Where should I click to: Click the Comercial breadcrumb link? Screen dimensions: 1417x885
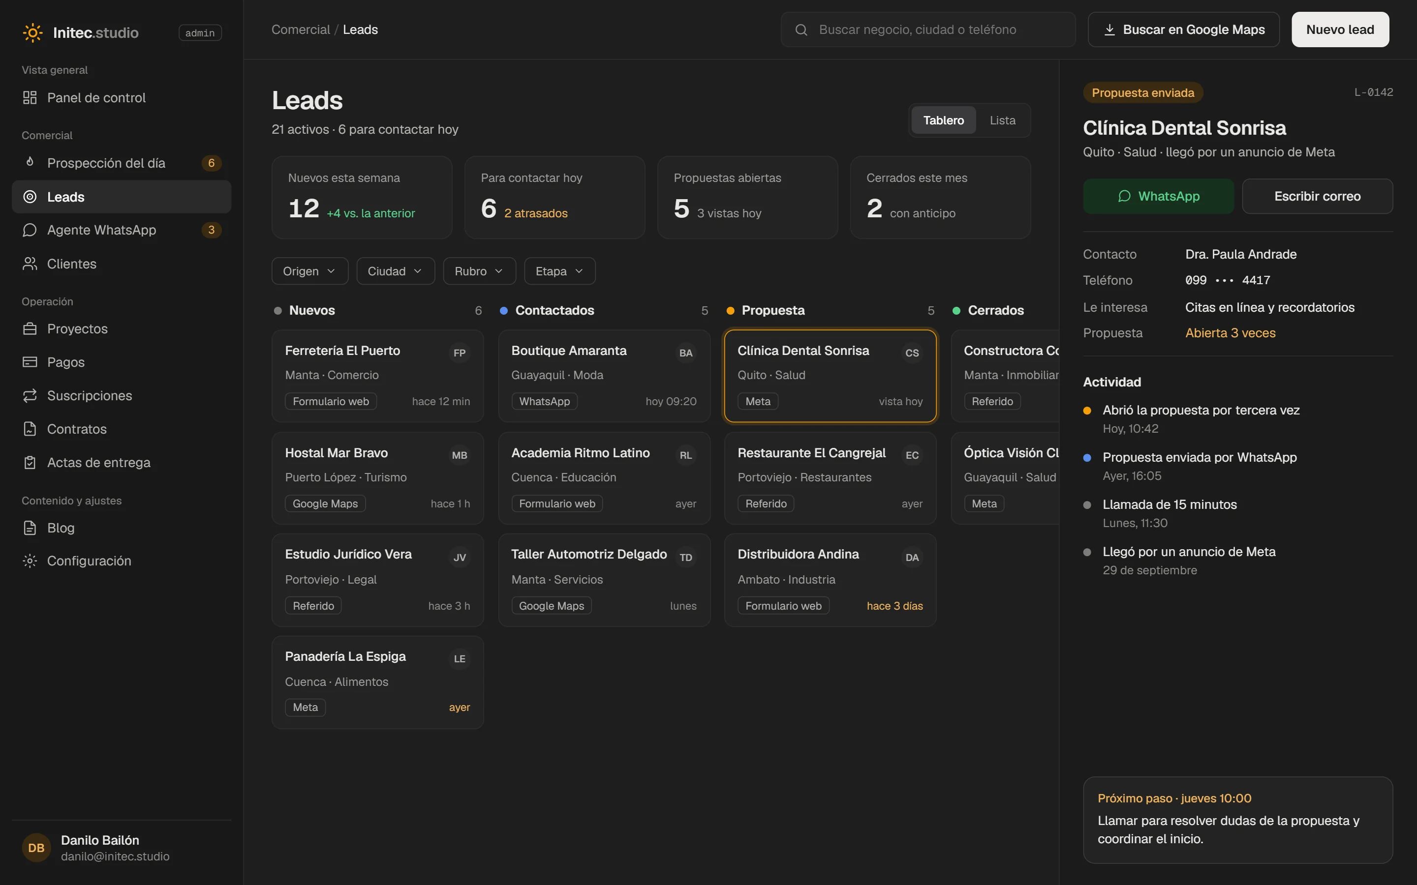[301, 29]
